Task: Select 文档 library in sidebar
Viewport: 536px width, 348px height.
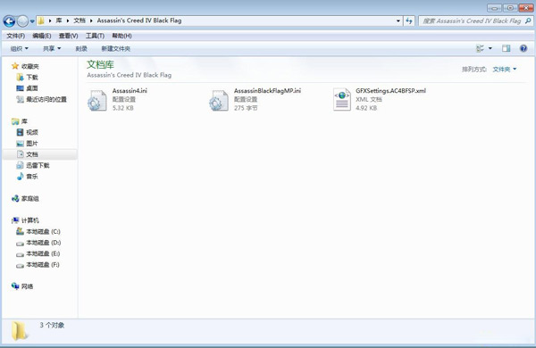Action: coord(32,154)
